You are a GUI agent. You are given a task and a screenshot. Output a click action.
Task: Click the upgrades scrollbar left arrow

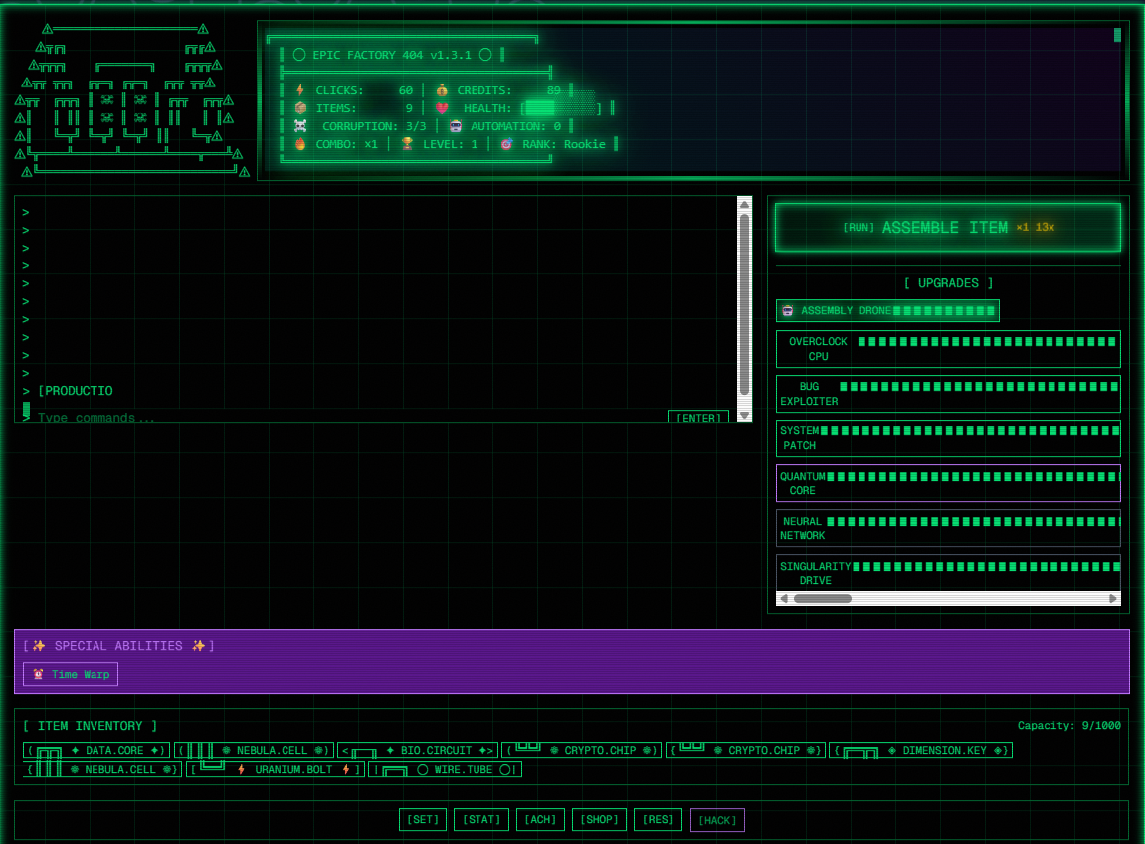[x=784, y=598]
